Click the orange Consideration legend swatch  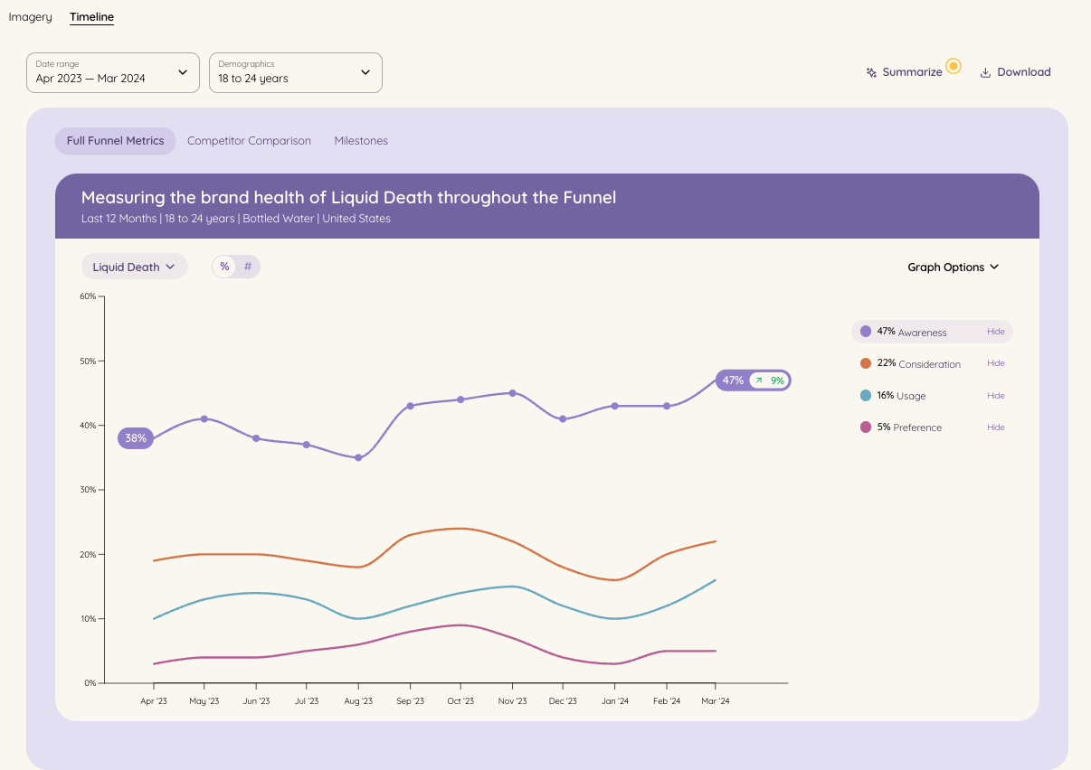coord(866,363)
